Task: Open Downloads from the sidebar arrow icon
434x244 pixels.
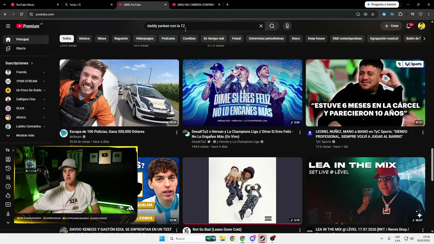Action: coord(8,213)
